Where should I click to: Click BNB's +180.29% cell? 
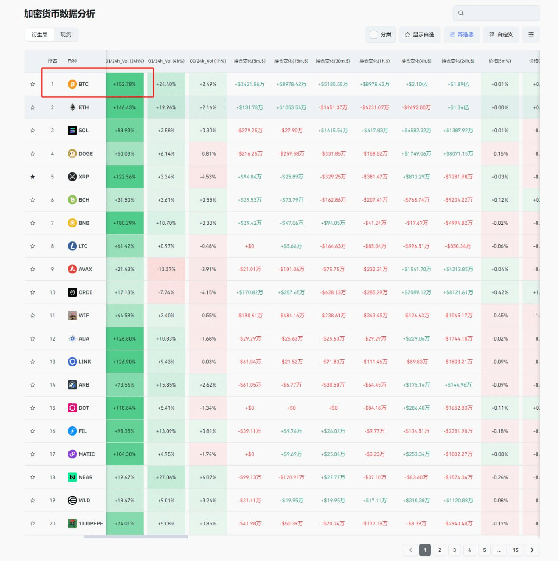pos(124,223)
